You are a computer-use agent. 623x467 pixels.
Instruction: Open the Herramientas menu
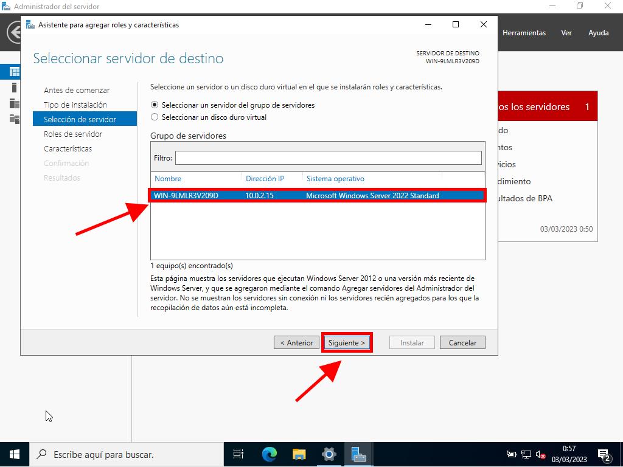[524, 33]
